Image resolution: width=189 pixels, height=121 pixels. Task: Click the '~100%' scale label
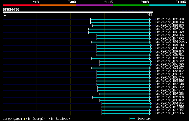pyautogui.click(x=181, y=2)
